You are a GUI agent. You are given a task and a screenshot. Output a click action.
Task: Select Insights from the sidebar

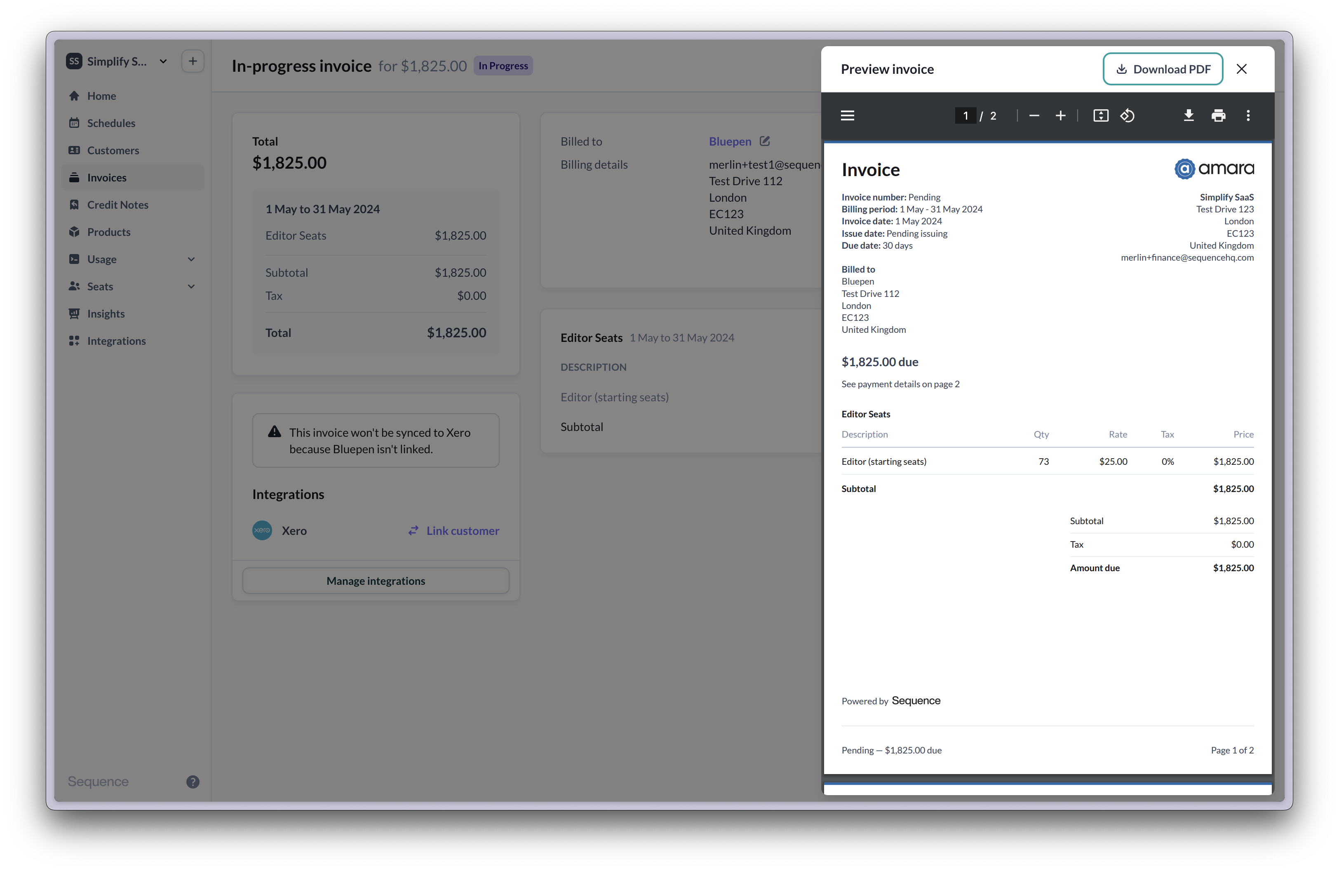point(105,313)
